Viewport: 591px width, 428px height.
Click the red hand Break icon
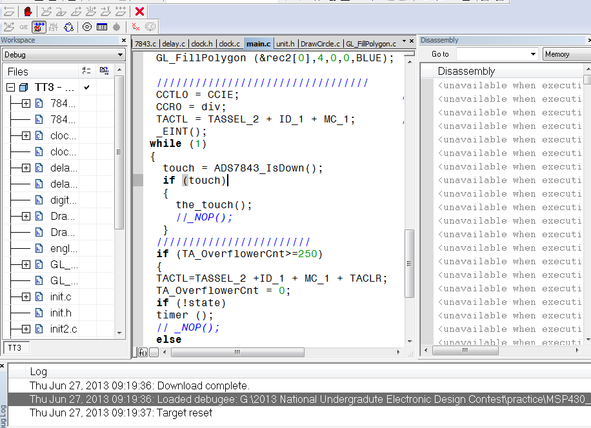pyautogui.click(x=28, y=12)
